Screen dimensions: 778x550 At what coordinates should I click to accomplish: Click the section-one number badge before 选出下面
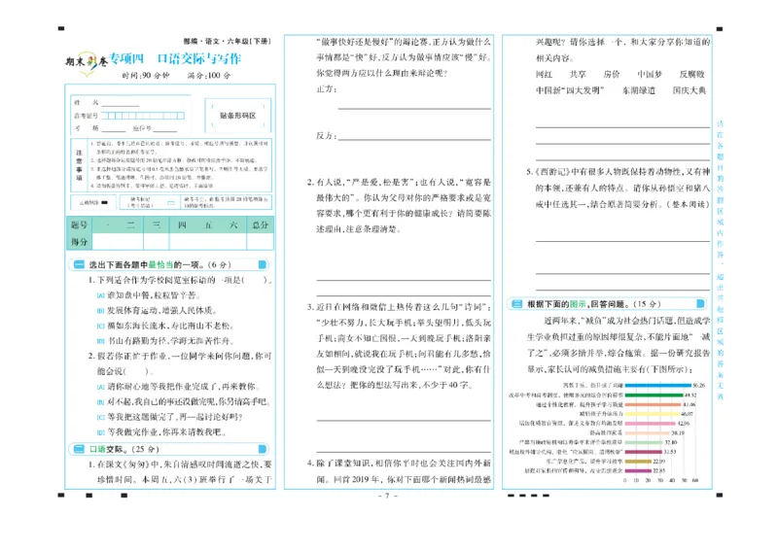point(79,265)
